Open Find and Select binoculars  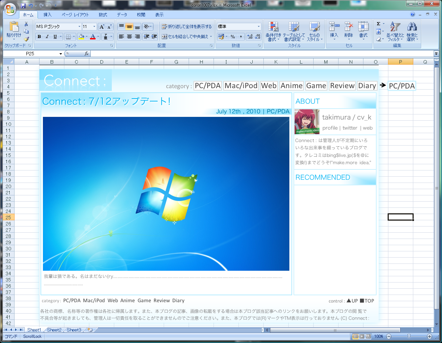tap(412, 31)
